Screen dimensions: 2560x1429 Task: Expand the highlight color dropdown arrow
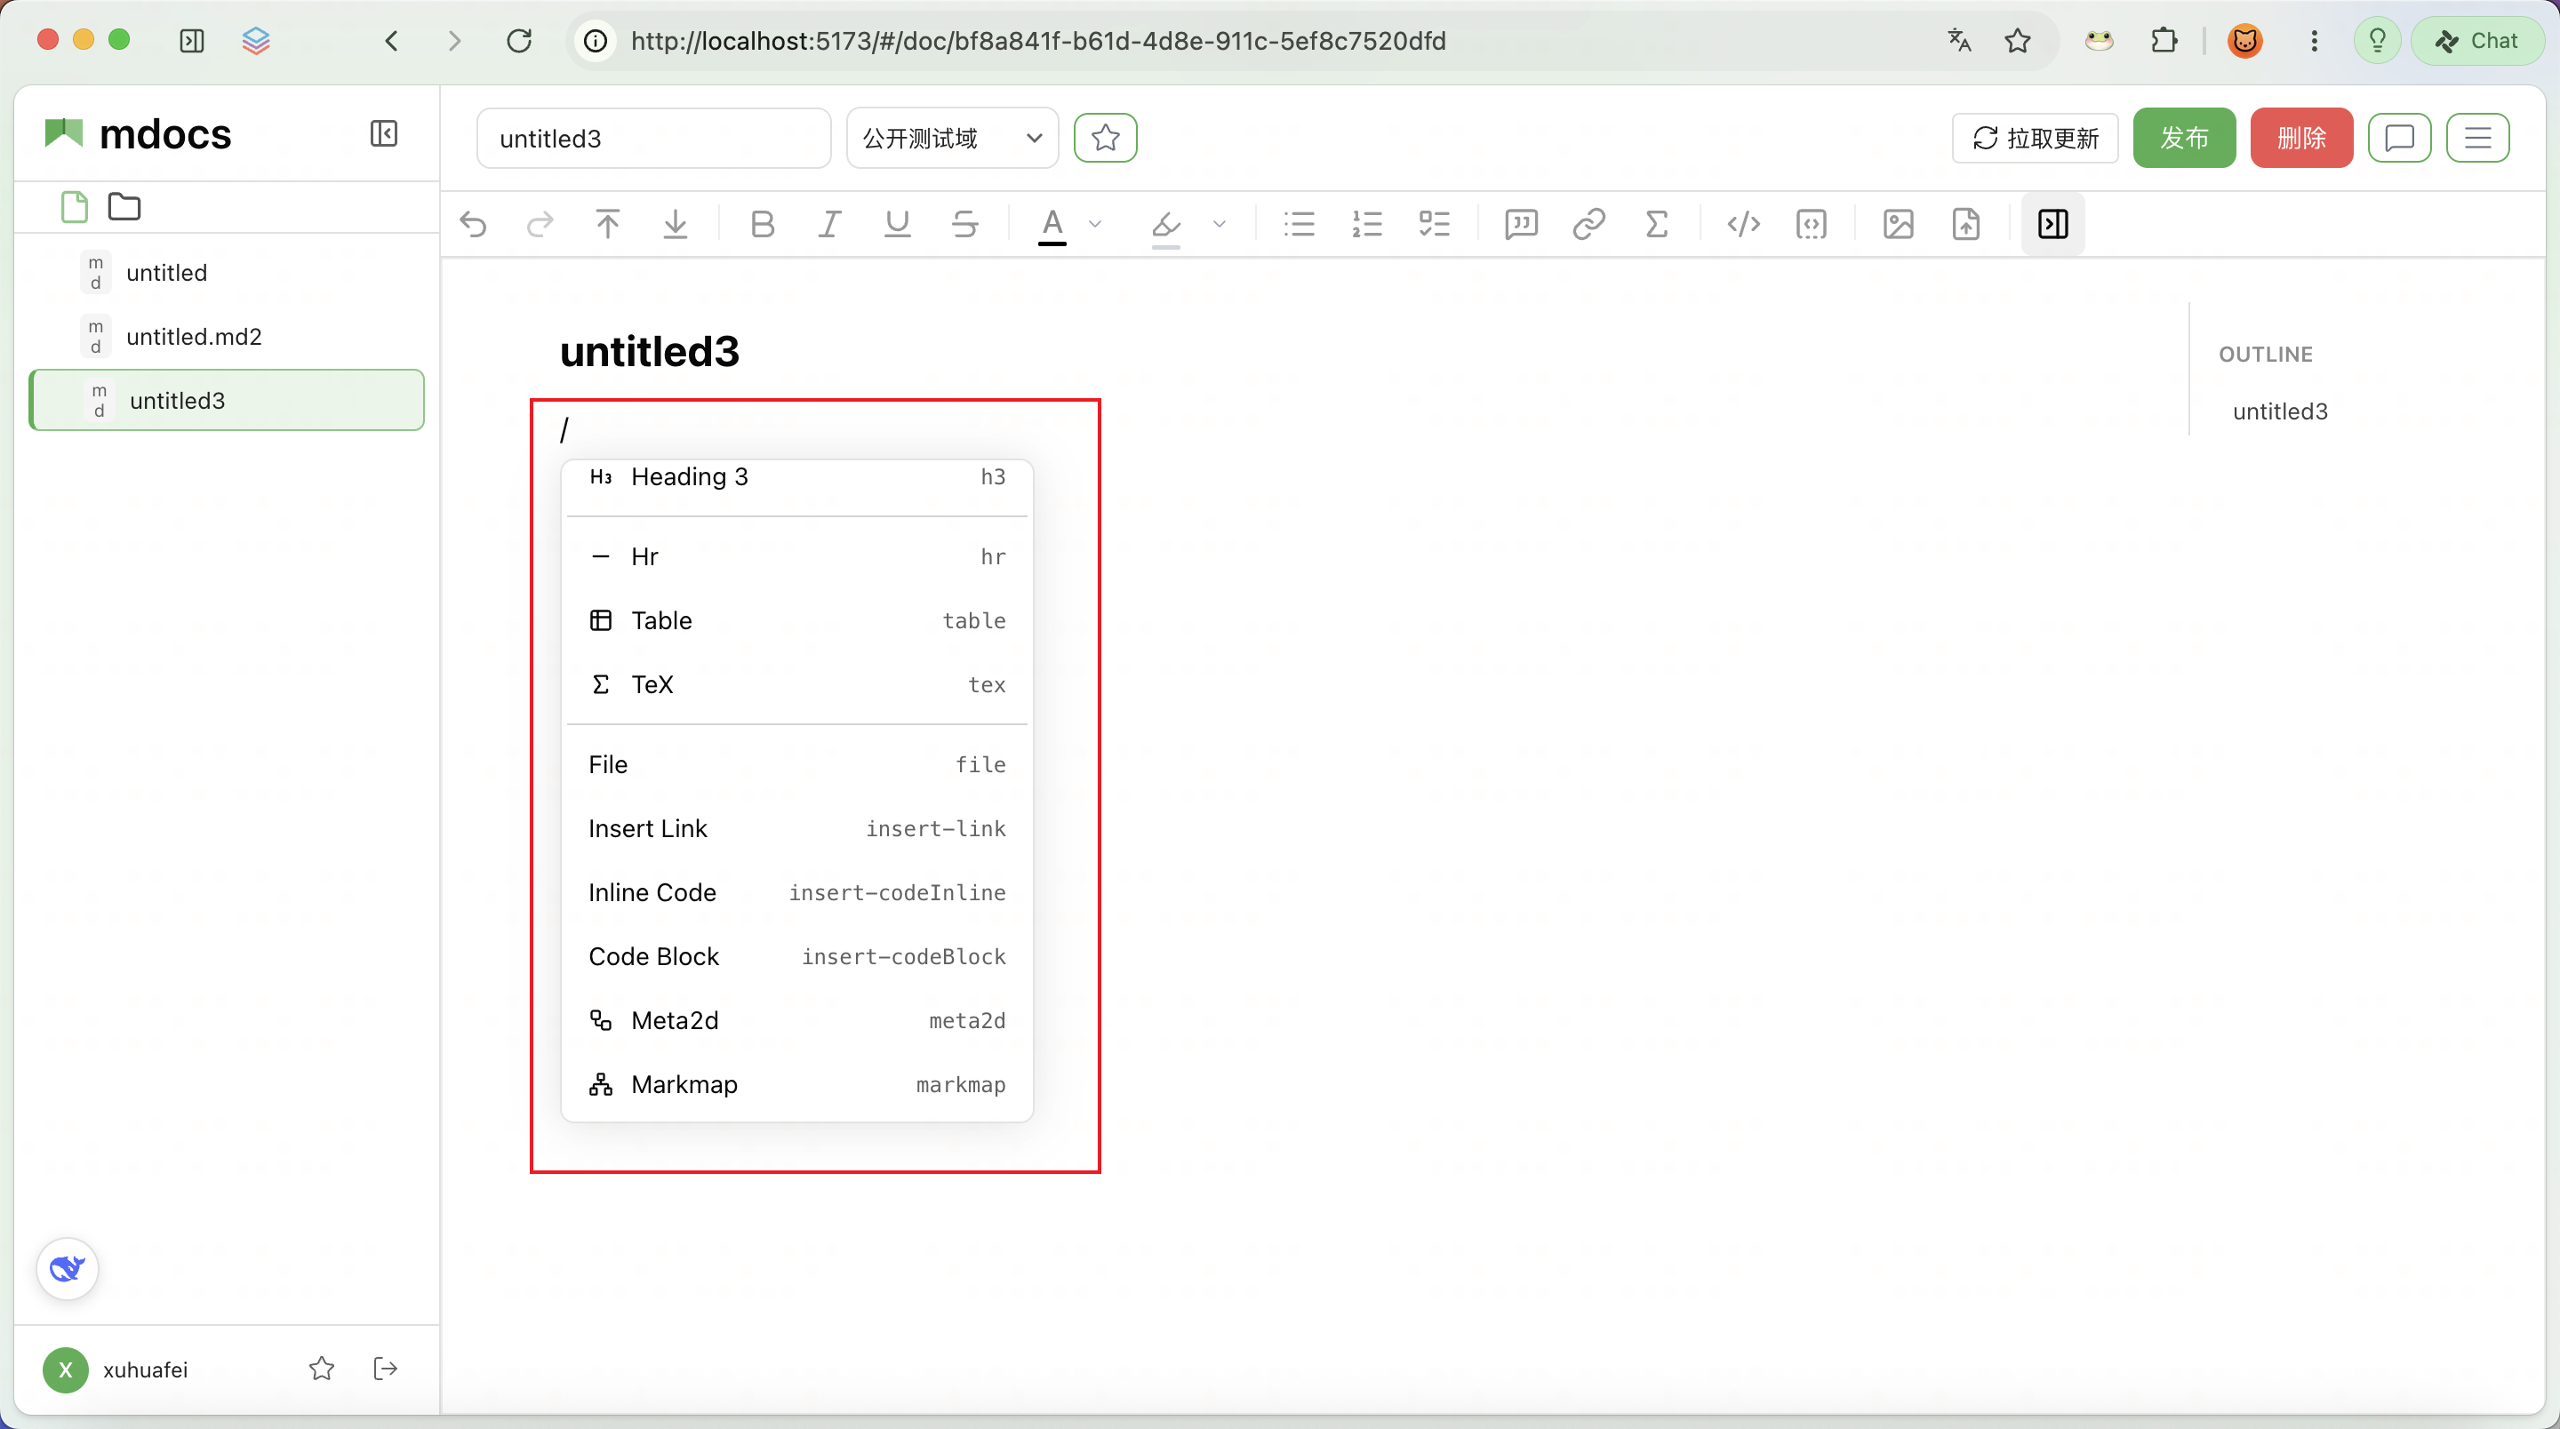pyautogui.click(x=1220, y=225)
